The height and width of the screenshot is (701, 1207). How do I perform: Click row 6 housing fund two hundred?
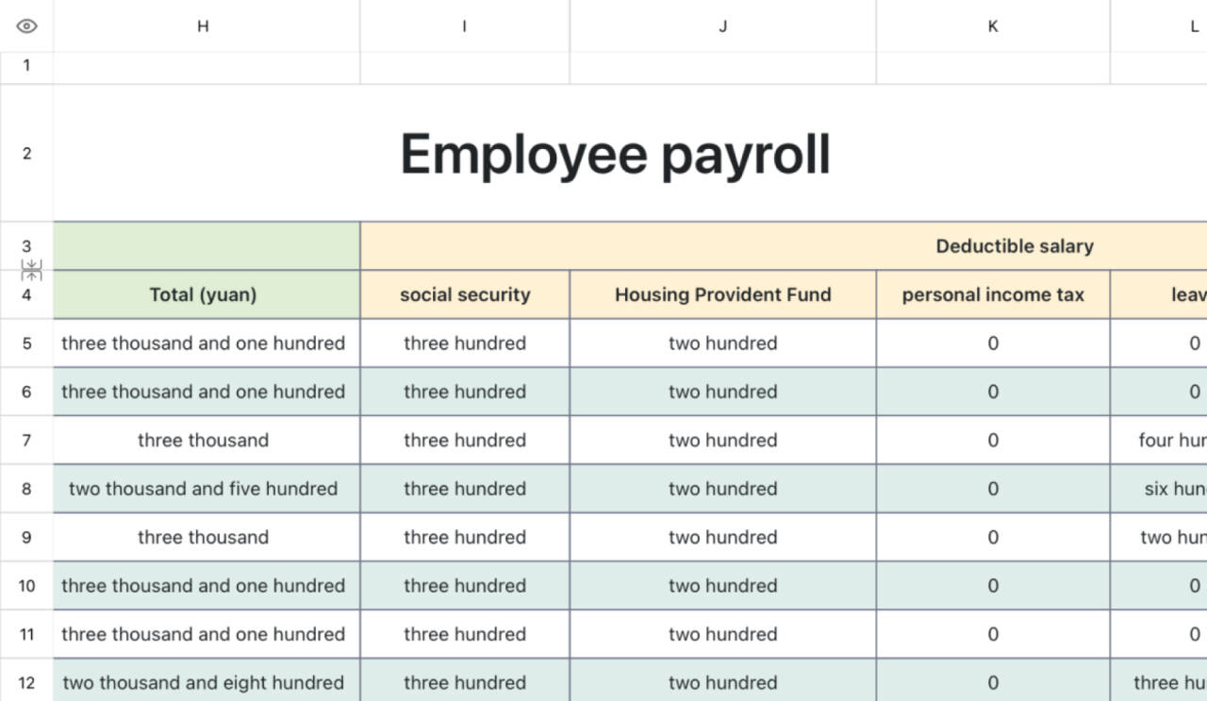pyautogui.click(x=723, y=392)
